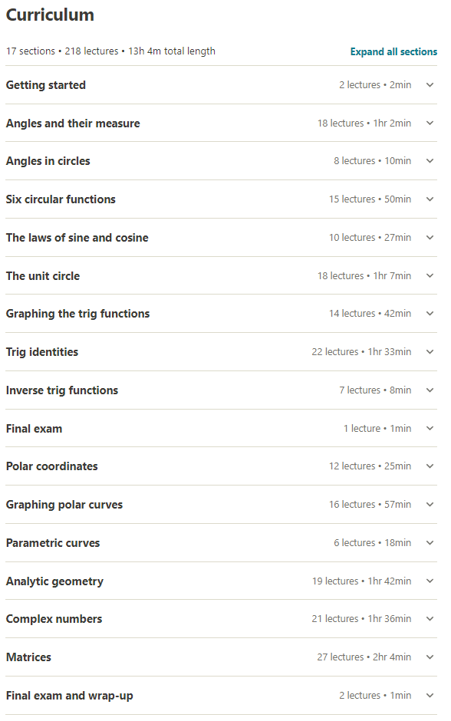Click the 27 lectures 2hr 4min label
Image resolution: width=451 pixels, height=721 pixels.
point(364,657)
